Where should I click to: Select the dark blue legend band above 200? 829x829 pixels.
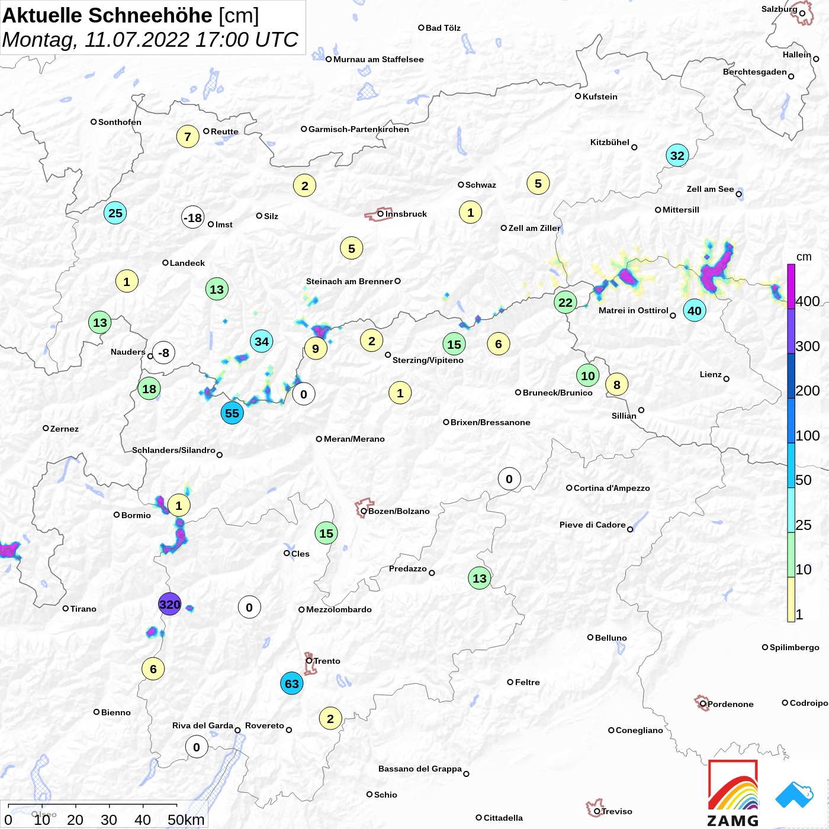pos(791,376)
